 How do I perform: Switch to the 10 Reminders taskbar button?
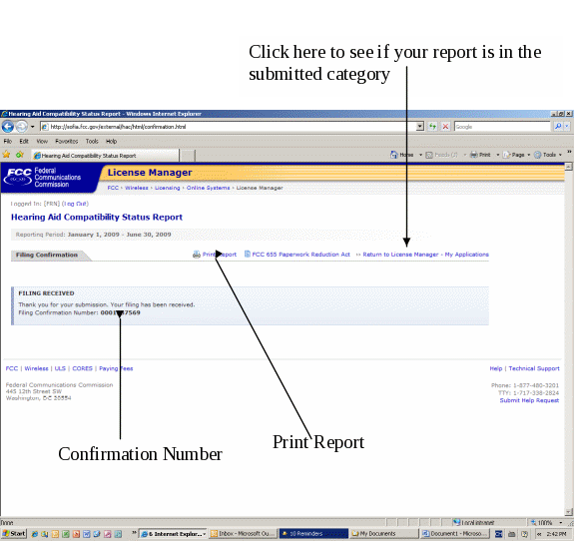pyautogui.click(x=313, y=534)
